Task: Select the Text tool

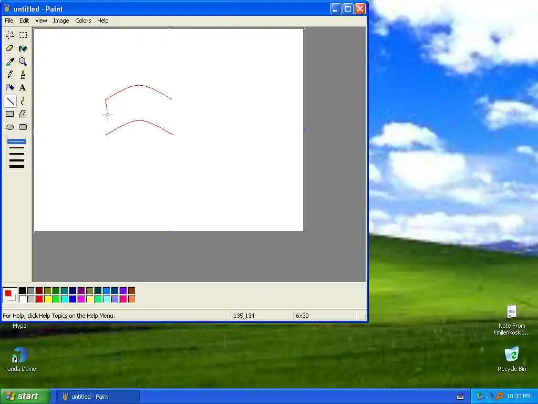Action: 23,88
